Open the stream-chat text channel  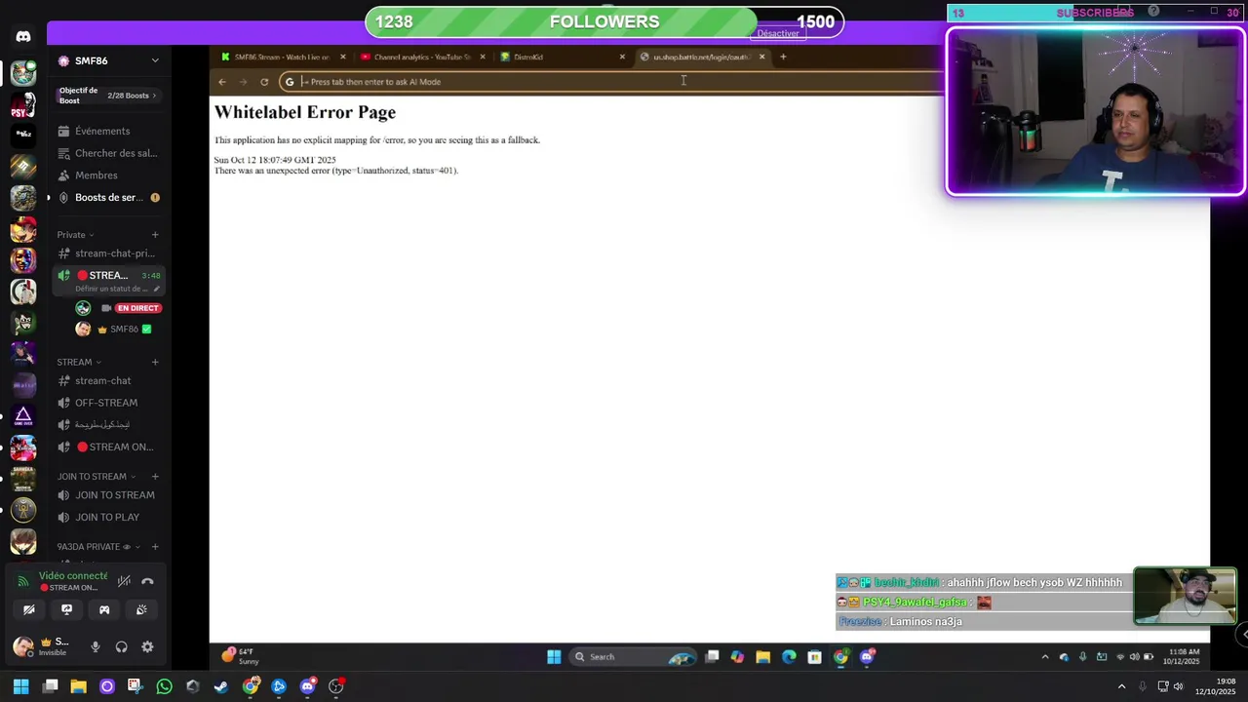(x=107, y=381)
